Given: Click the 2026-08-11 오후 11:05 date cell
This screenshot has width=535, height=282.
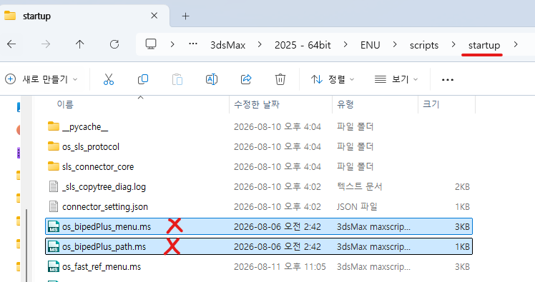Looking at the screenshot, I should tap(280, 267).
